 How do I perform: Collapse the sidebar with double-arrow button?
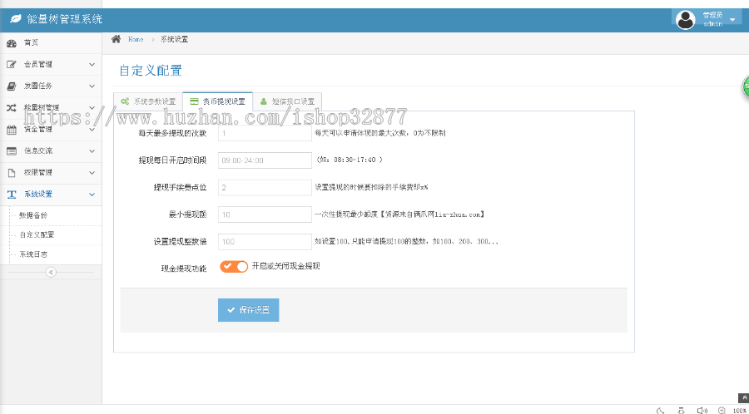click(51, 273)
